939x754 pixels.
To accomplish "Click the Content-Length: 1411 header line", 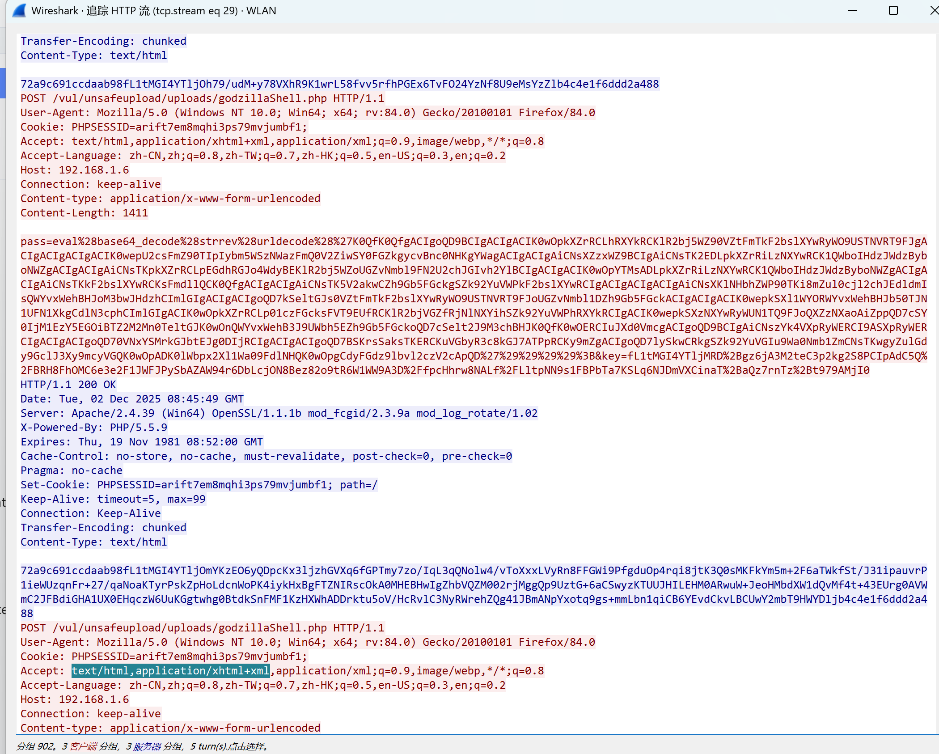I will click(x=84, y=213).
